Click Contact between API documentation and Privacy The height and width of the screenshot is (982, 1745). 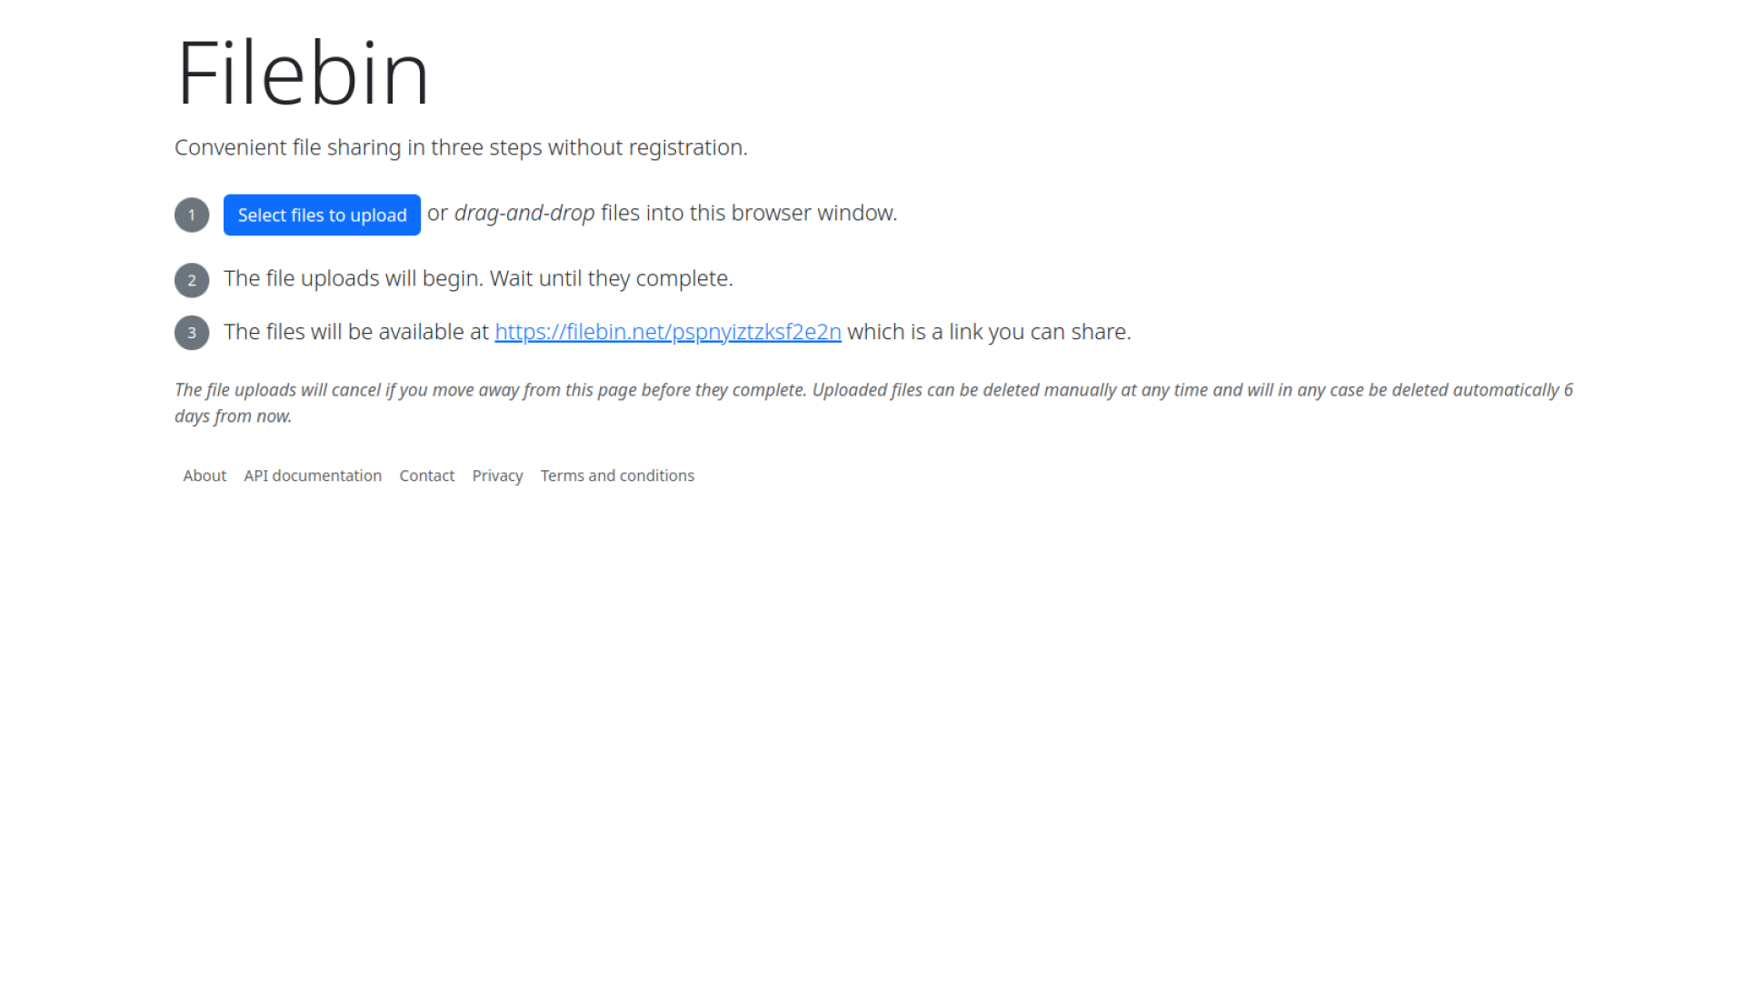(x=426, y=475)
